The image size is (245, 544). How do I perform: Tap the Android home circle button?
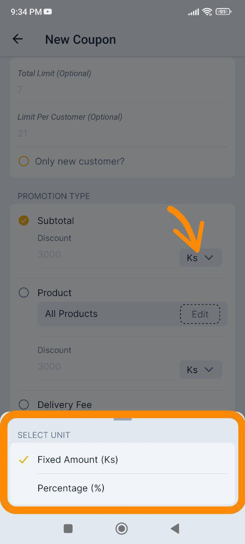pos(122,528)
